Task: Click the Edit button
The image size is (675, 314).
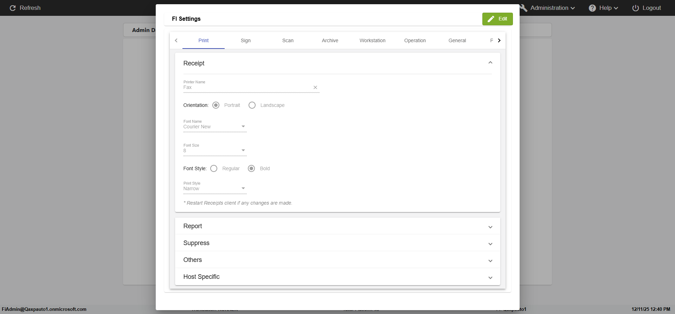Action: 497,19
